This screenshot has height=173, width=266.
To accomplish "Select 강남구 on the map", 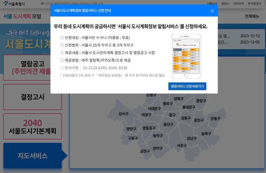I will 192,138.
